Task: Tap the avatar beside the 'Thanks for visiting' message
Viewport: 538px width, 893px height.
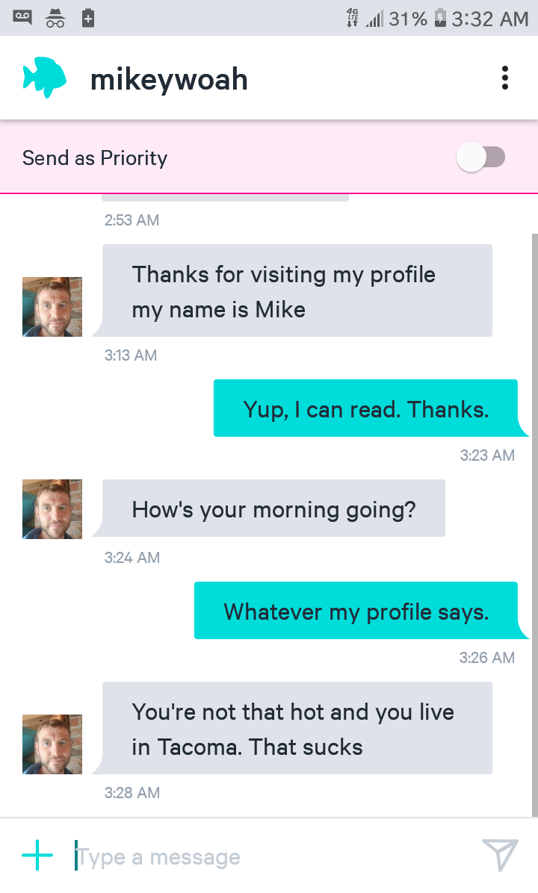Action: click(52, 307)
